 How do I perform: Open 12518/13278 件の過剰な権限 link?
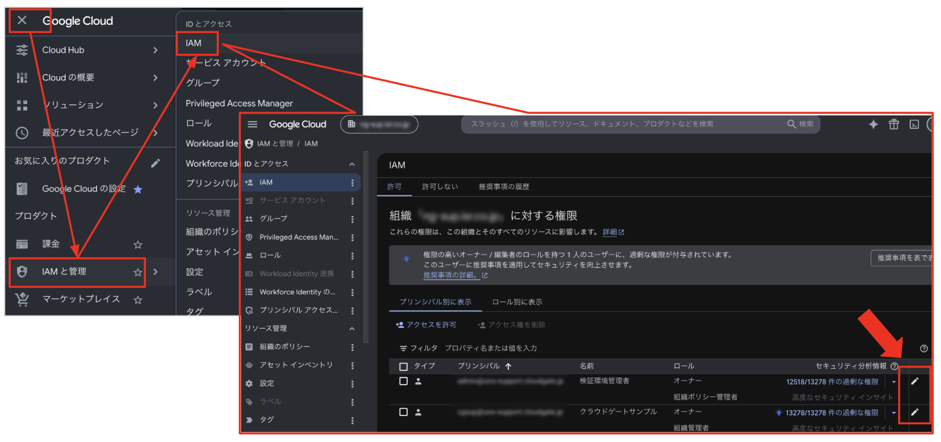[832, 382]
